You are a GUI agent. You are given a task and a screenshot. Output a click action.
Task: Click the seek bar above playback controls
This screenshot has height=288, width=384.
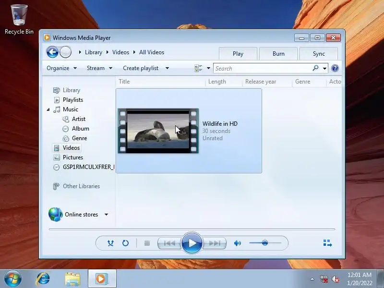192,229
